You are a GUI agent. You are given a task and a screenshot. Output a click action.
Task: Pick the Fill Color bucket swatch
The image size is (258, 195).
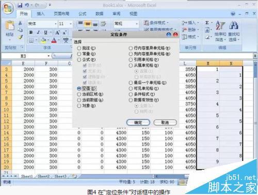pos(43,41)
